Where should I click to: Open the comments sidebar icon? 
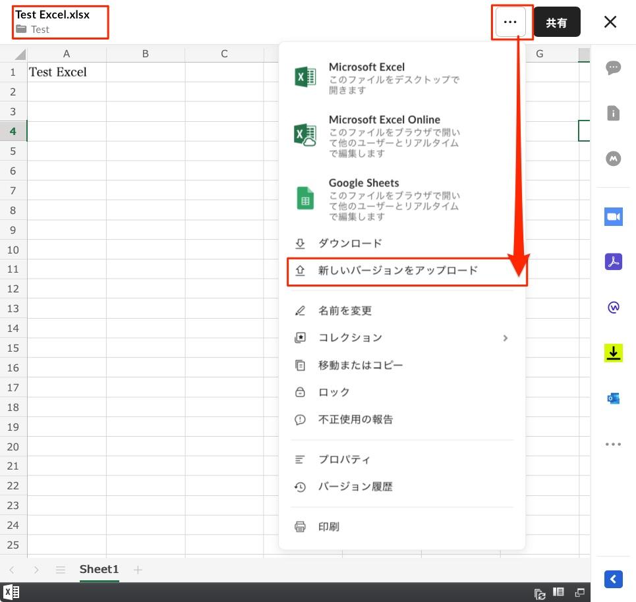click(x=614, y=67)
